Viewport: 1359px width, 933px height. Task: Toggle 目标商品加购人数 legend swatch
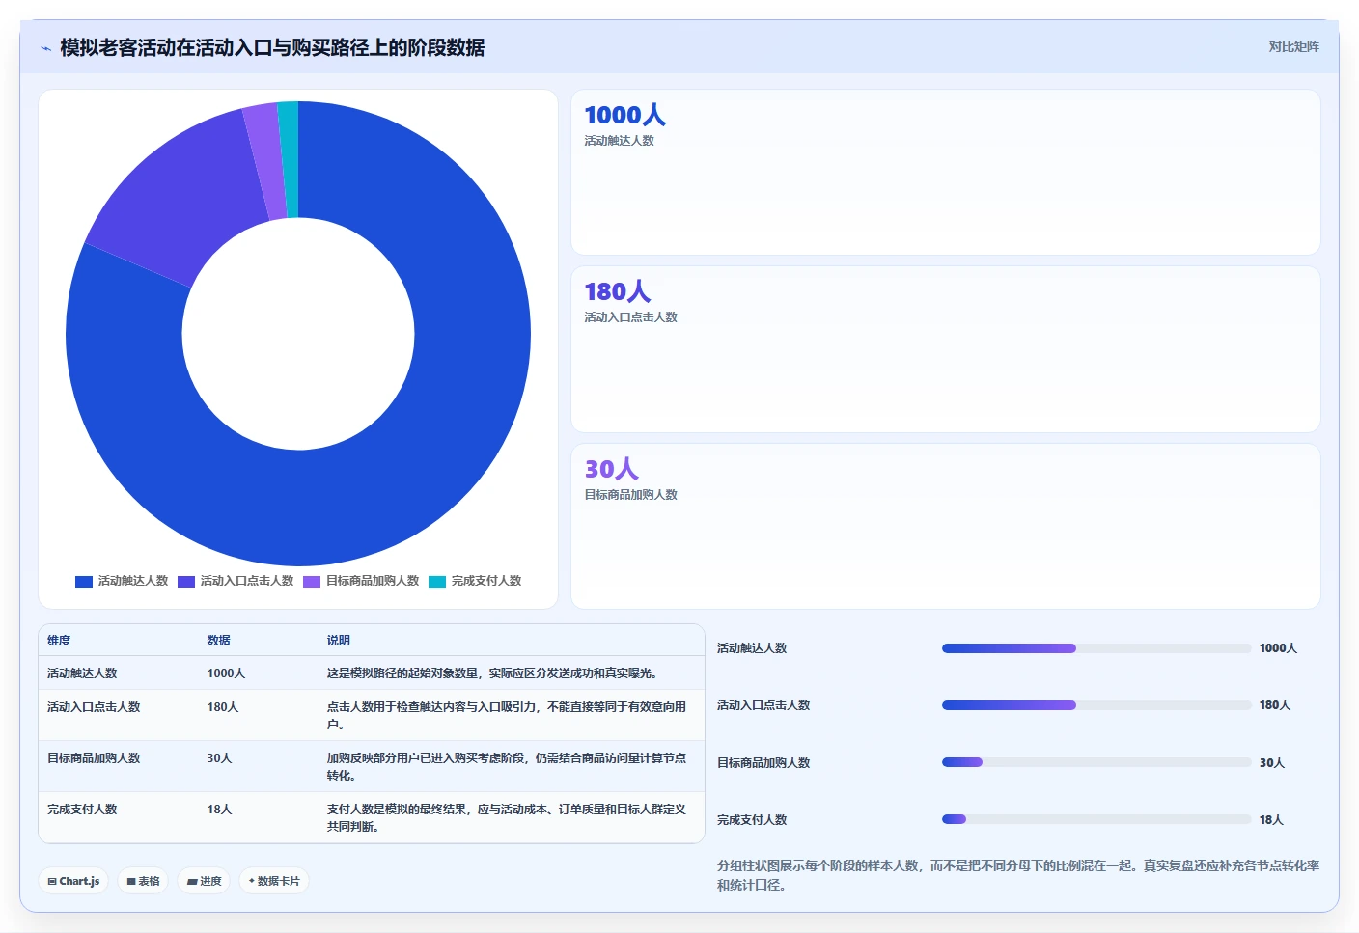(x=312, y=581)
